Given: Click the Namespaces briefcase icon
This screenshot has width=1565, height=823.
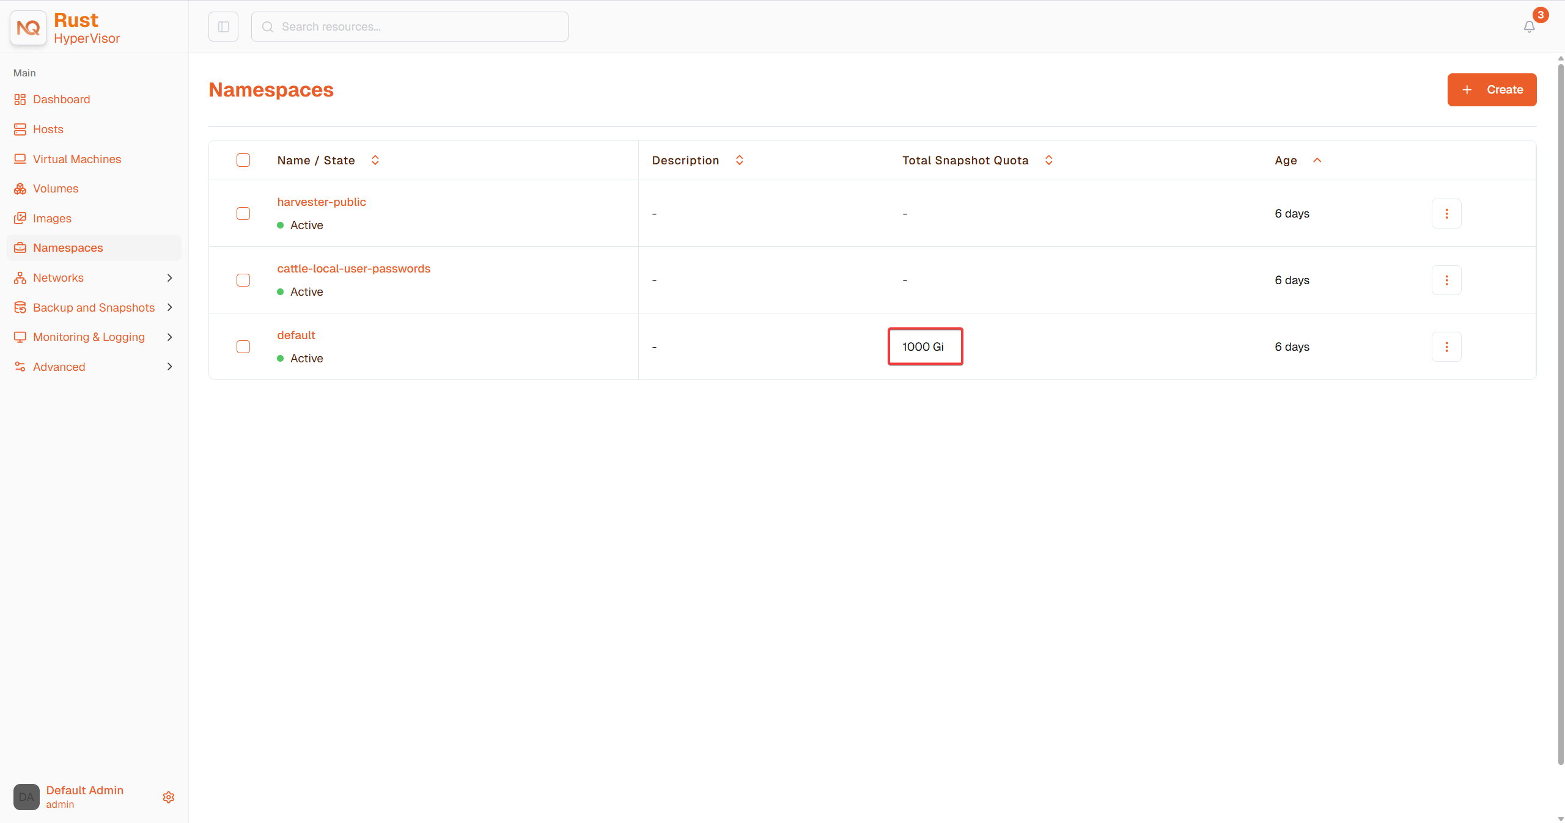Looking at the screenshot, I should coord(20,248).
